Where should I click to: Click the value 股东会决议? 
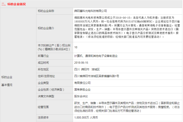[81, 96]
